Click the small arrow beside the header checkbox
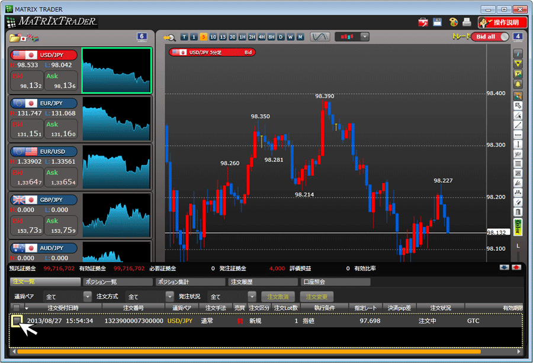 (27, 308)
